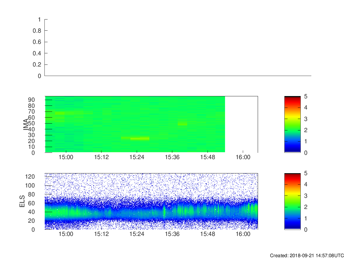Viewport: 344px width, 258px height.
Task: Click 15:00 tick under the IMA plot
Action: tap(66, 157)
